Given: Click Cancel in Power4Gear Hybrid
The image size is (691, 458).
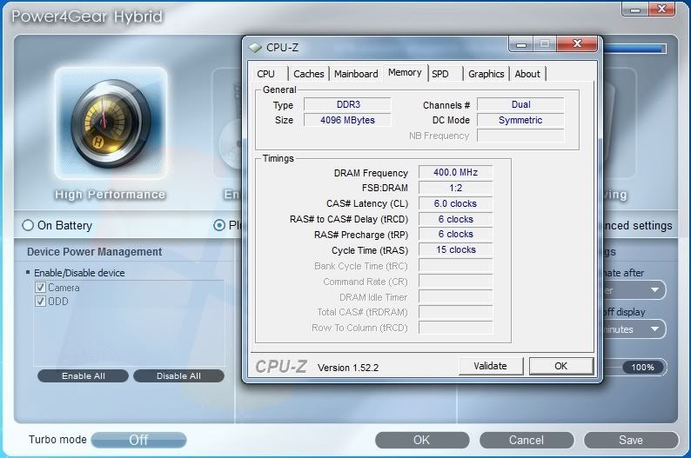Looking at the screenshot, I should coord(527,440).
